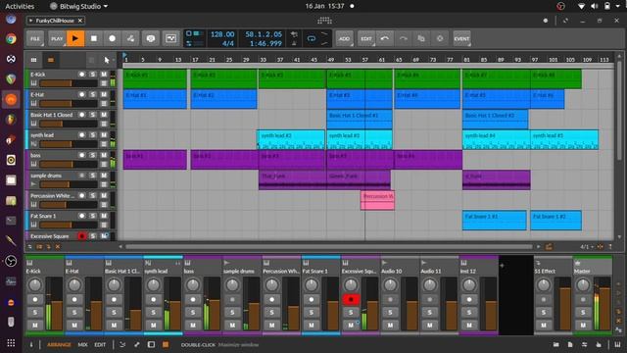The height and width of the screenshot is (353, 627).
Task: Click the duplicate icon next to redo
Action: (x=421, y=38)
